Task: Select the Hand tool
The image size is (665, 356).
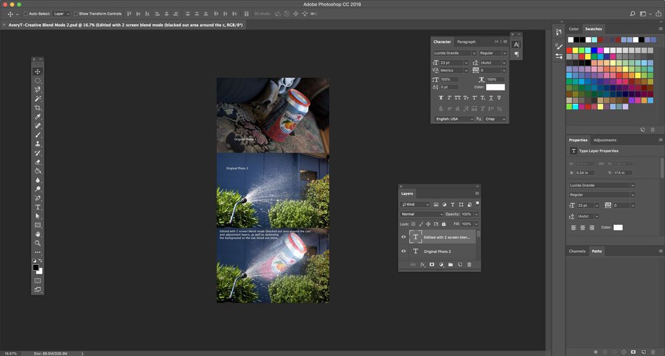Action: [x=38, y=234]
